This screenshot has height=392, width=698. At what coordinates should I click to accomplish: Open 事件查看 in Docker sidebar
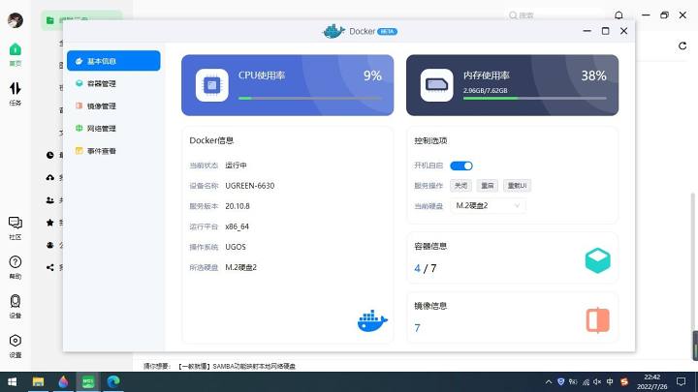point(113,151)
